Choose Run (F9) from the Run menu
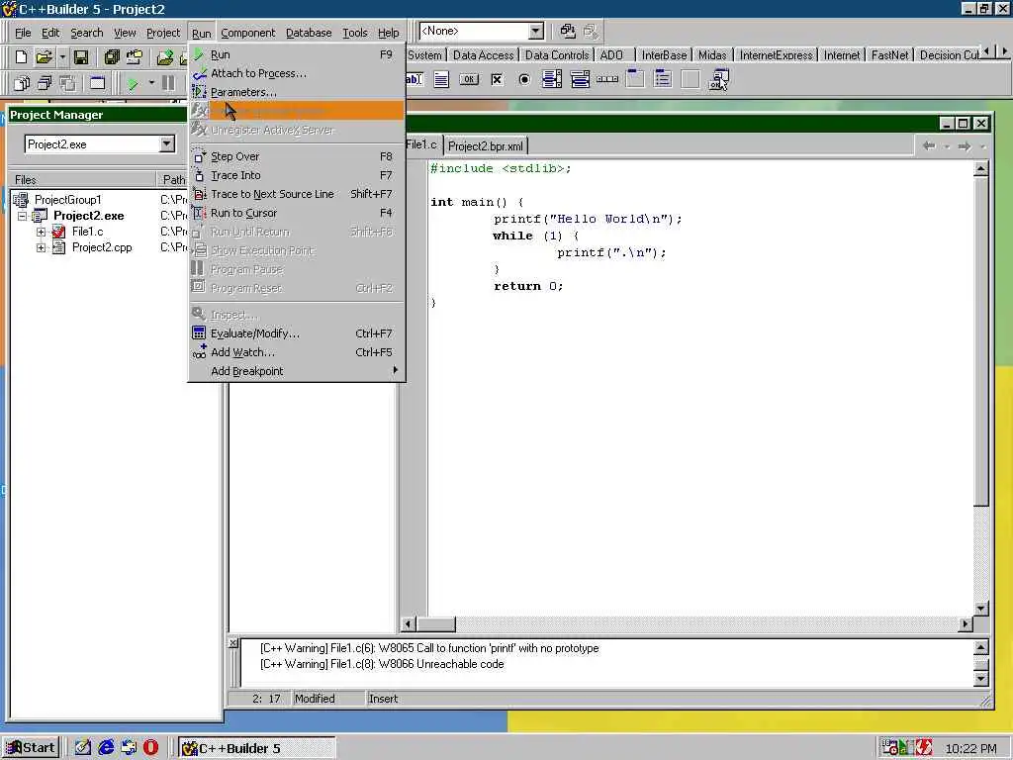1013x760 pixels. click(x=297, y=55)
